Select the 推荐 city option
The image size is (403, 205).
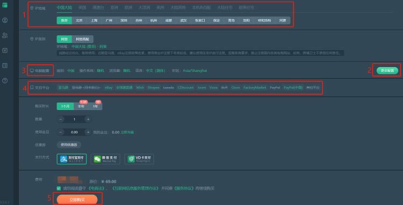pos(64,20)
